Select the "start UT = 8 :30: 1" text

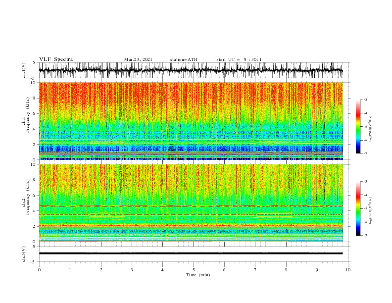click(x=239, y=59)
